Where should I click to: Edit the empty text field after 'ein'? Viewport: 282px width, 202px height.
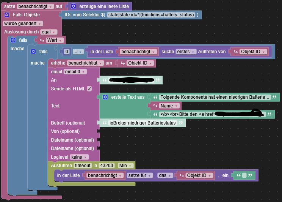(244, 175)
